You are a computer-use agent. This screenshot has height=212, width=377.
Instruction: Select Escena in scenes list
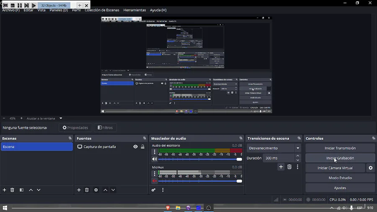(x=36, y=147)
